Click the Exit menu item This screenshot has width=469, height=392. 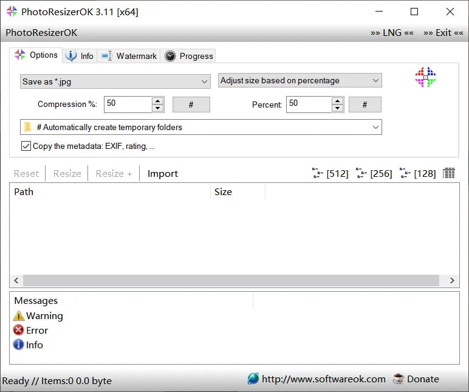(x=443, y=33)
